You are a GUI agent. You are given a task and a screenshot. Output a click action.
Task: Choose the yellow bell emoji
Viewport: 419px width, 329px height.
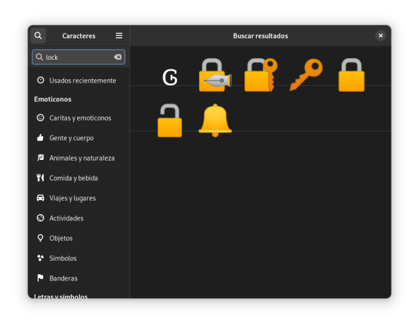pos(215,121)
